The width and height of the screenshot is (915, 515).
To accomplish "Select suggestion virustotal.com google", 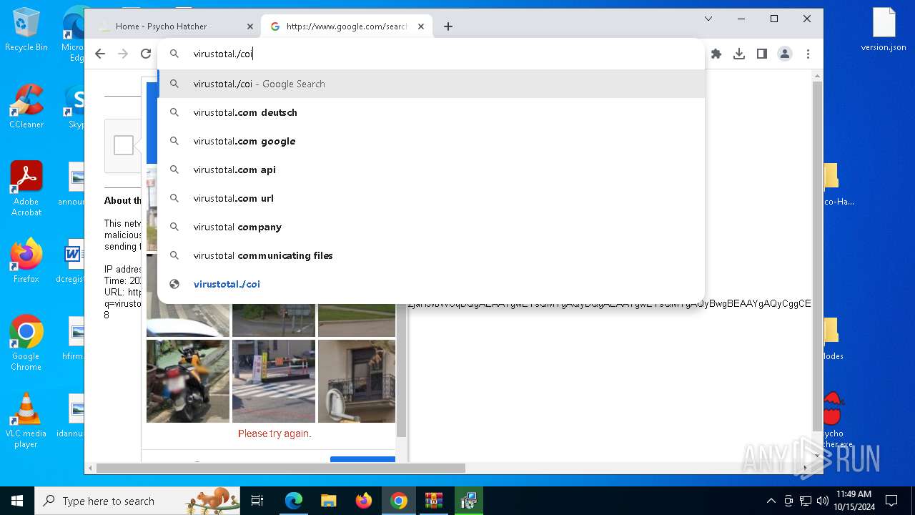I will coord(431,141).
